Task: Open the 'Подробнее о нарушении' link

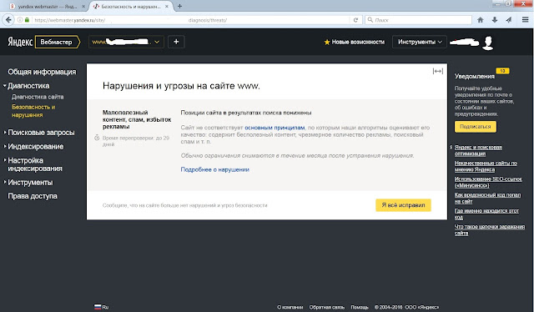Action: coord(215,169)
